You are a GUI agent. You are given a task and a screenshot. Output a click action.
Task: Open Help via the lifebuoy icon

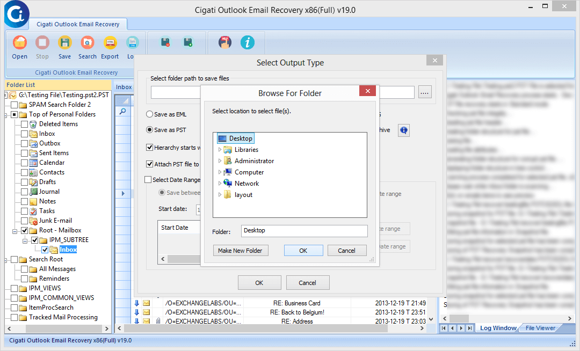tap(225, 42)
